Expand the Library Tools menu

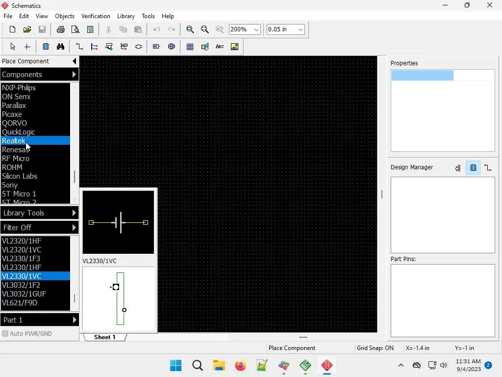coord(39,213)
